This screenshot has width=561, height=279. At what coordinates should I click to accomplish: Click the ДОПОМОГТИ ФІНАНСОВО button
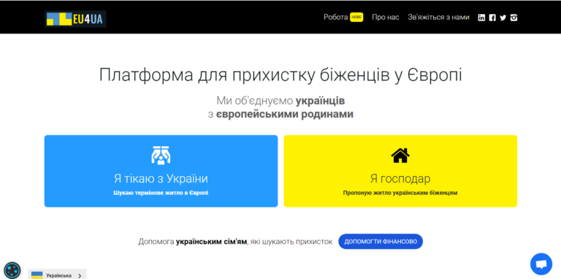(381, 242)
